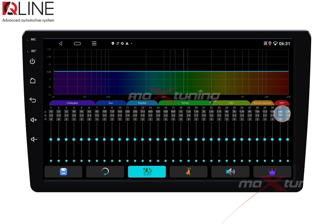Tap the 20 Hz frequency field of band 1
This screenshot has width=332, height=224.
click(51, 112)
